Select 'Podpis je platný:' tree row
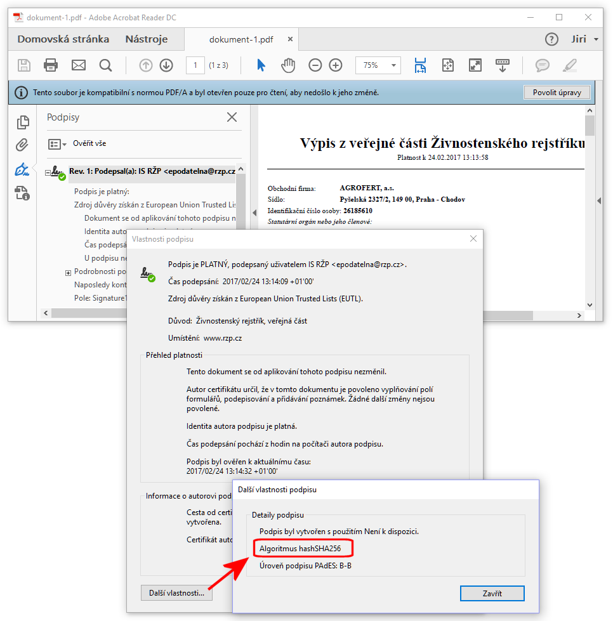 coord(102,192)
